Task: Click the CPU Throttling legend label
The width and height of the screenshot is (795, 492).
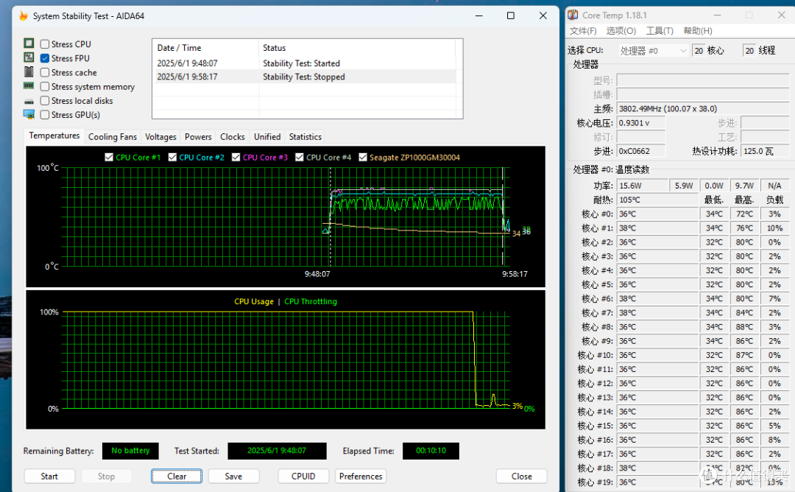Action: point(311,301)
